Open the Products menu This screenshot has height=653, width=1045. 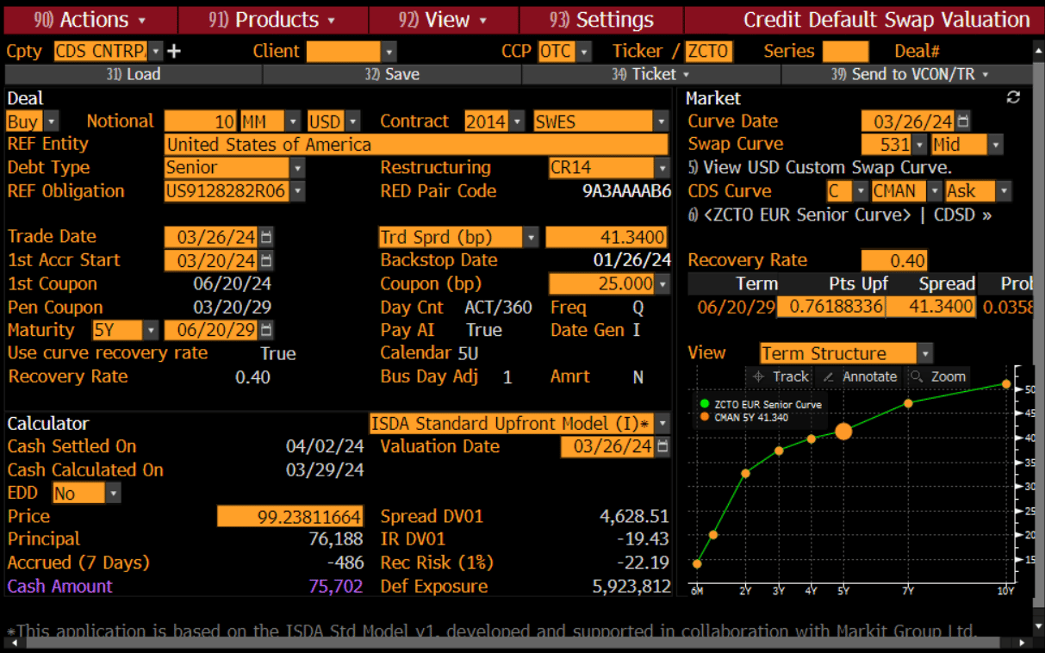[x=273, y=20]
